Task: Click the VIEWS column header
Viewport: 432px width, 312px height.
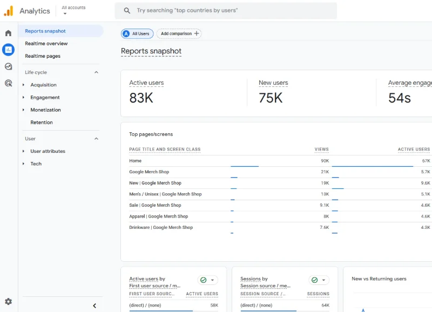Action: coord(321,150)
